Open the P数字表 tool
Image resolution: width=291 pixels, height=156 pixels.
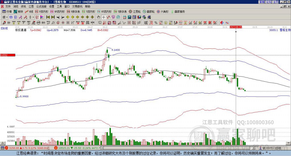point(74,11)
